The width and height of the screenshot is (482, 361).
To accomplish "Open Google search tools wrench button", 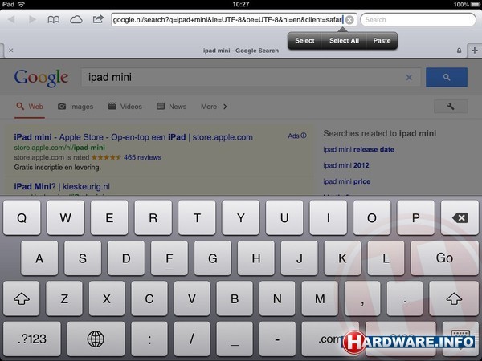I will click(451, 107).
